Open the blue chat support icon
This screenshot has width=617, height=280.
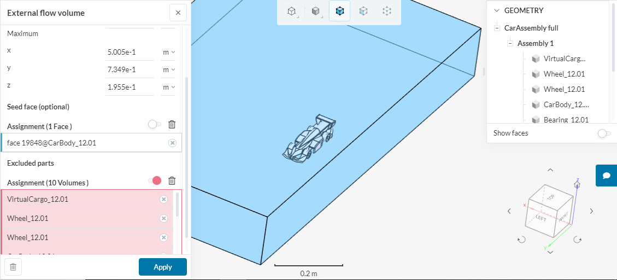point(606,176)
